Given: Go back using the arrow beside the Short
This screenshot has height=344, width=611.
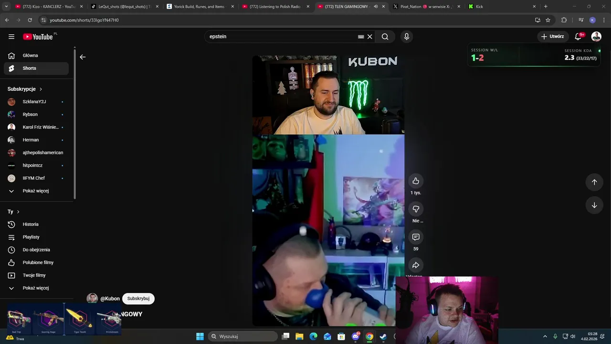Looking at the screenshot, I should pyautogui.click(x=83, y=57).
